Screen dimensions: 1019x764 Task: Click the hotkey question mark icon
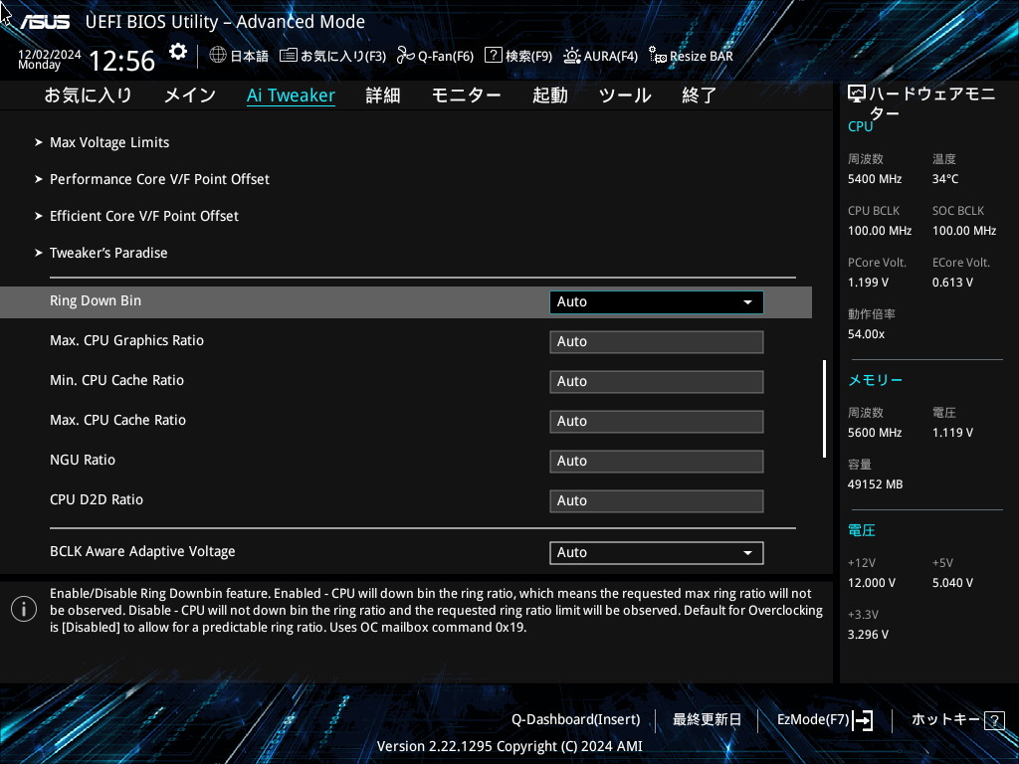tap(994, 720)
